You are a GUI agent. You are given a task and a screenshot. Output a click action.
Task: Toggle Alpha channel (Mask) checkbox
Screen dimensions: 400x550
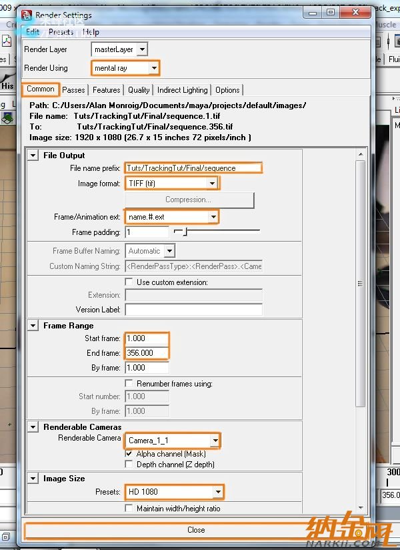point(129,454)
